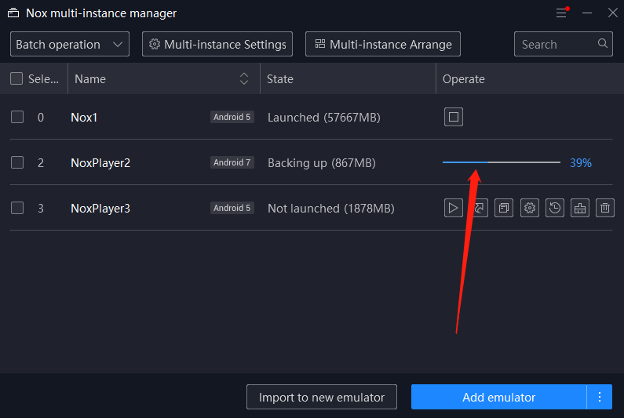The width and height of the screenshot is (624, 418).
Task: Click the 39% backup percentage
Action: 581,162
